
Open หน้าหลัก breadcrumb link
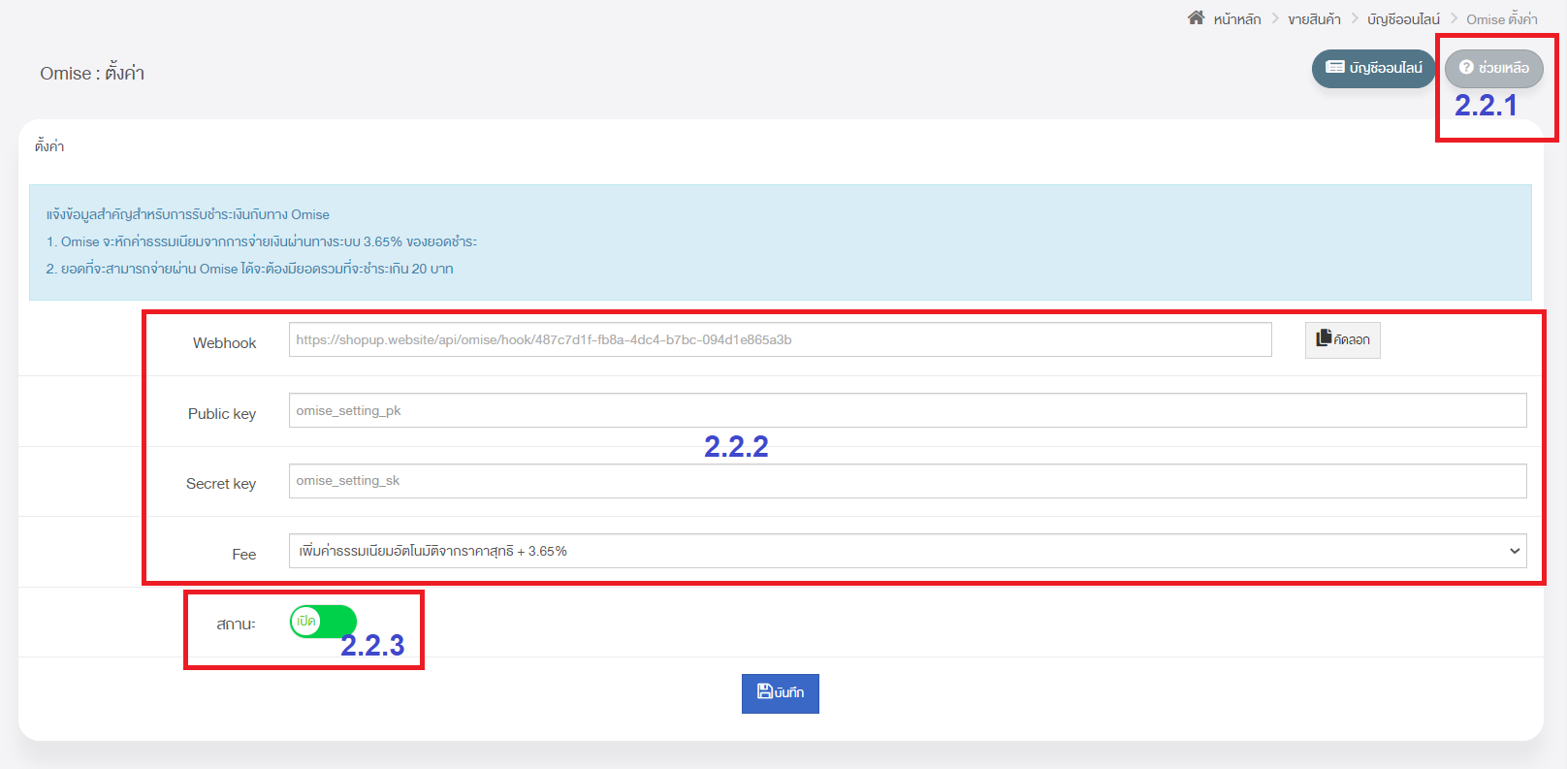1237,19
